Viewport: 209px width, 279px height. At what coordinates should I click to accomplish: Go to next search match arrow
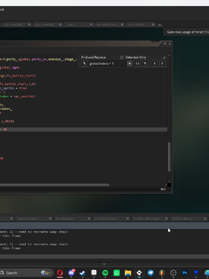pyautogui.click(x=162, y=64)
